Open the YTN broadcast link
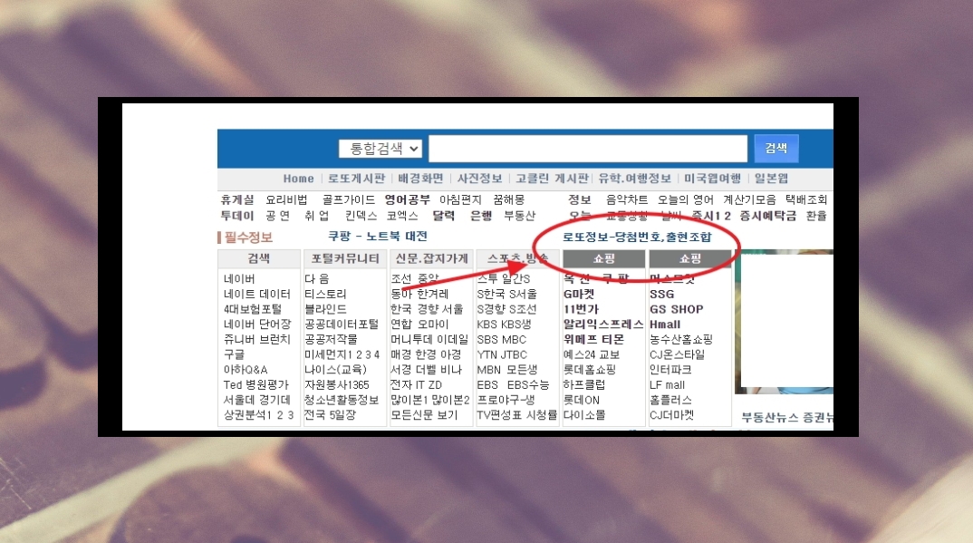This screenshot has width=973, height=543. point(487,354)
